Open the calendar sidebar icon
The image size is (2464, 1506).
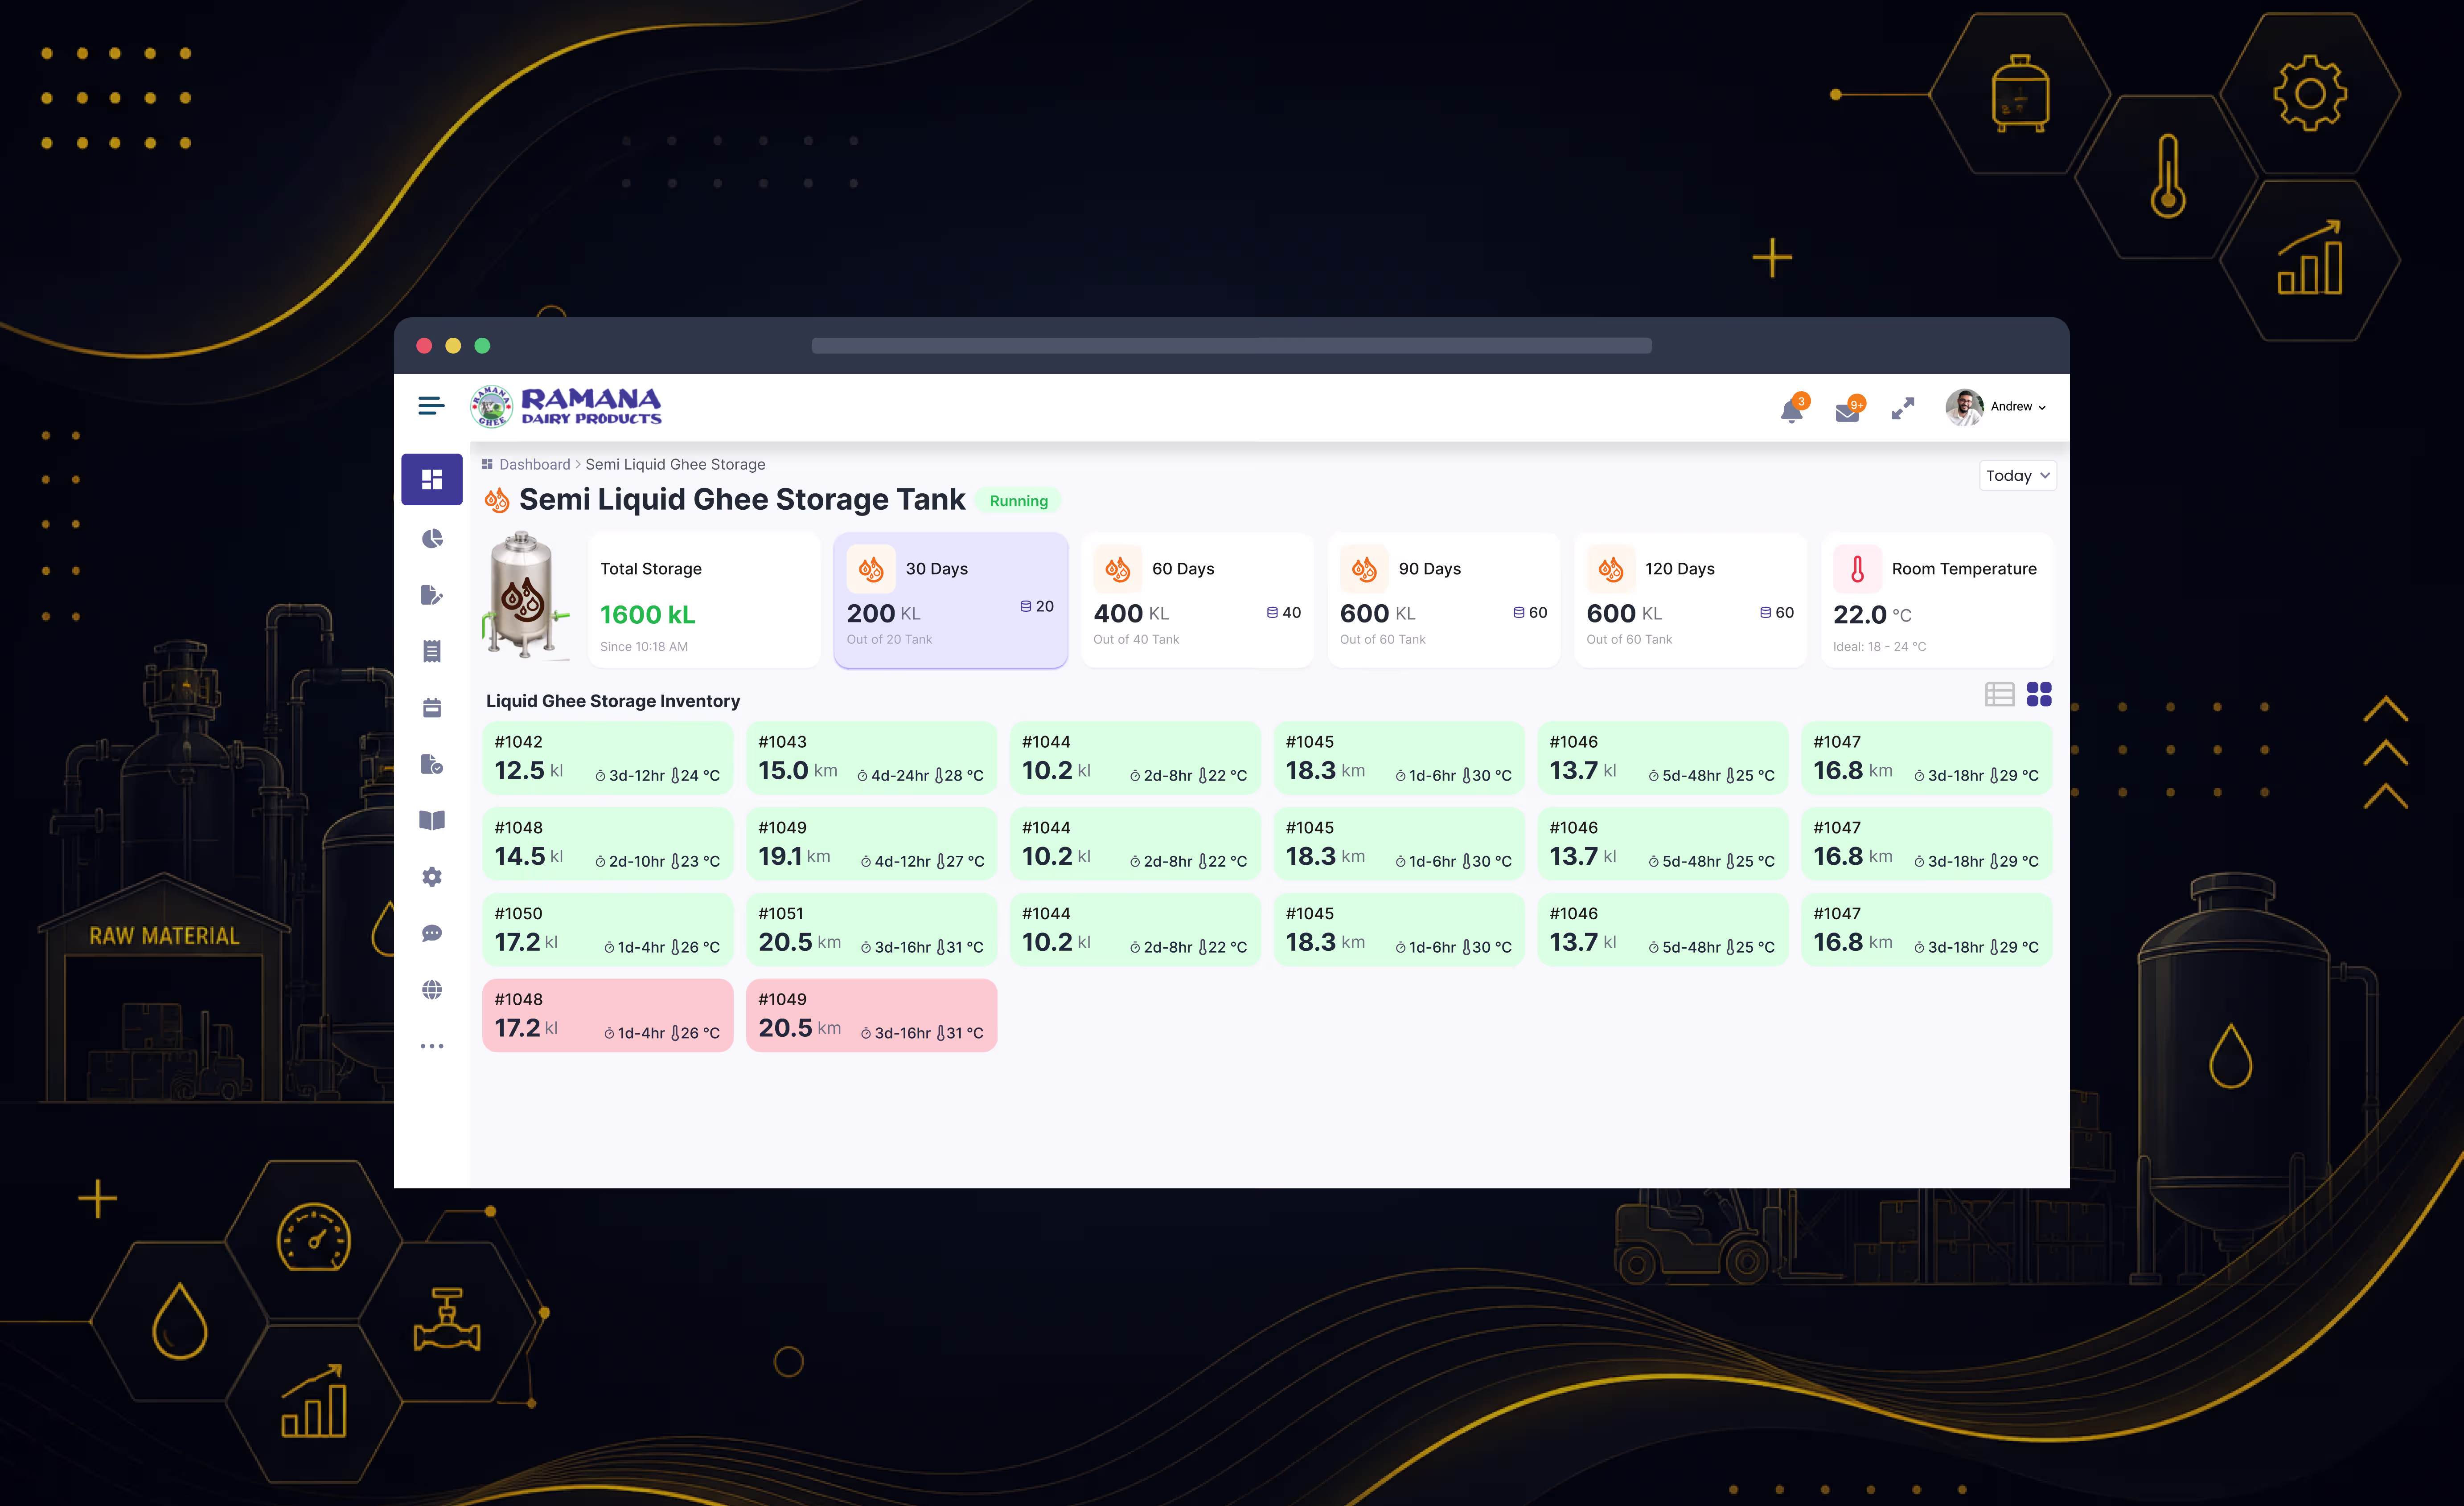tap(432, 708)
